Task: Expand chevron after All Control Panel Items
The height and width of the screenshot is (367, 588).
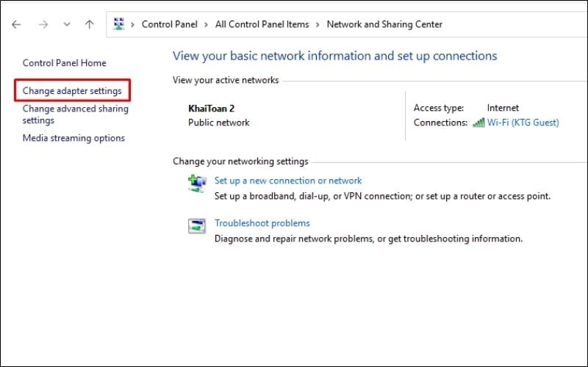Action: (x=318, y=25)
